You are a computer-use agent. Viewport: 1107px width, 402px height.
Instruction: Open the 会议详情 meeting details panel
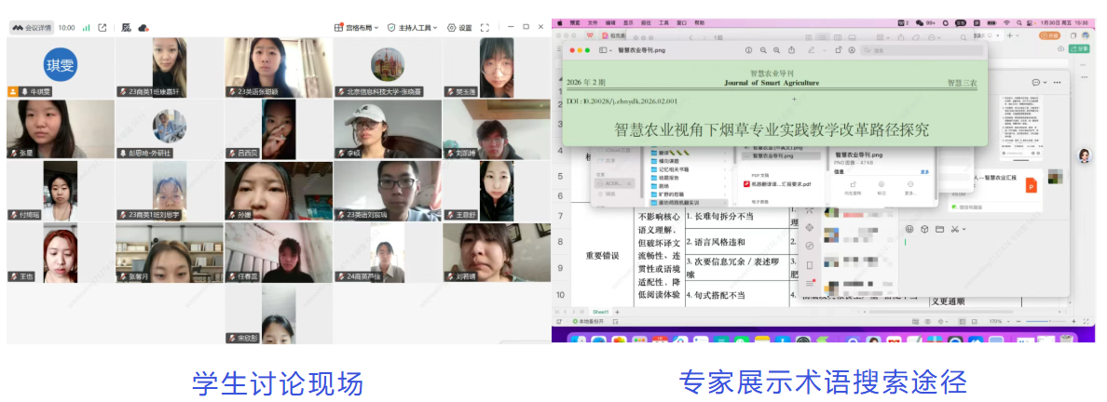pyautogui.click(x=32, y=28)
